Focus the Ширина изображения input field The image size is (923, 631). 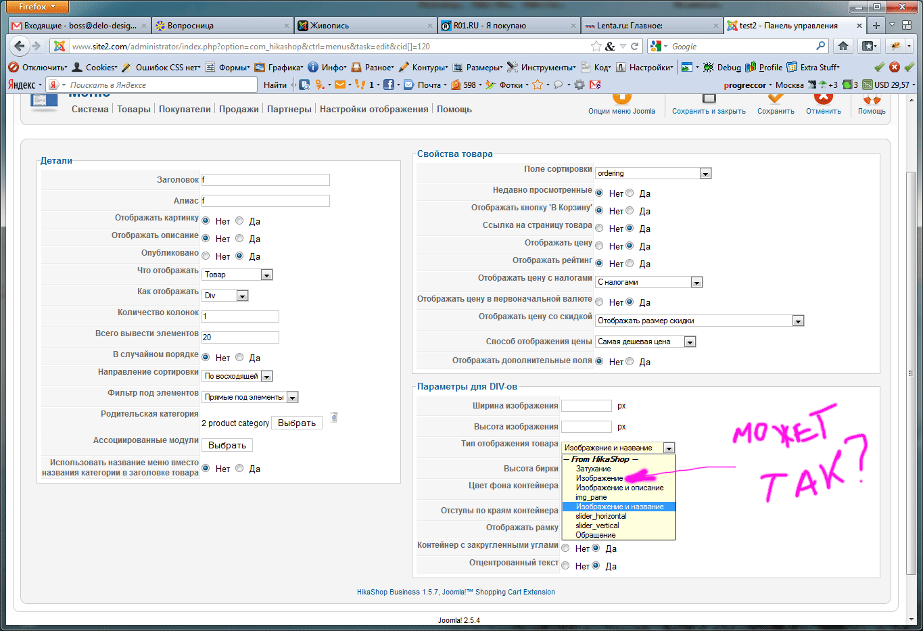point(586,406)
